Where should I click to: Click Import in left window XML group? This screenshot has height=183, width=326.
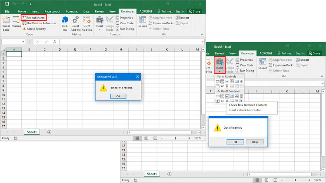[x=182, y=18]
